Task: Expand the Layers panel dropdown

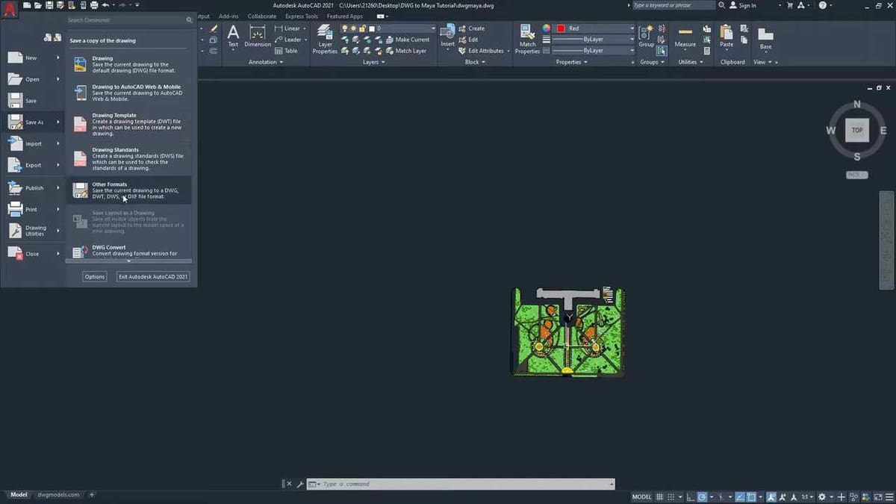Action: 373,62
